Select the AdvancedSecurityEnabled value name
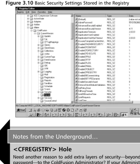140x164 pixels. click(x=90, y=26)
